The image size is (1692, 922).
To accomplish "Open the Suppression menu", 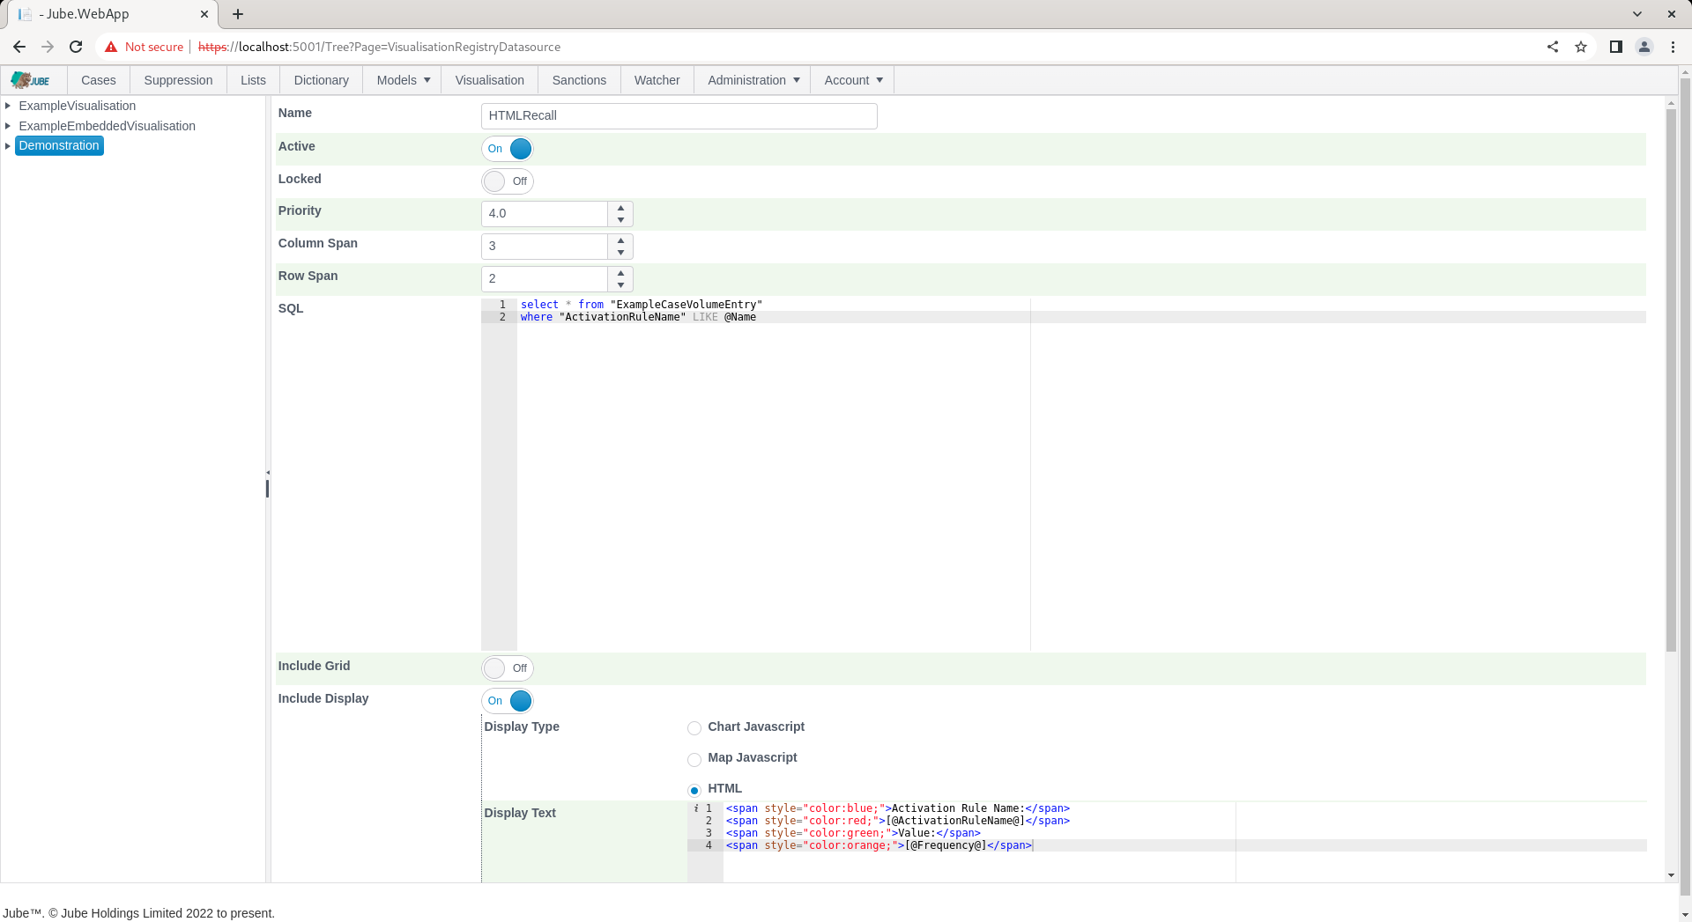I will coord(178,80).
